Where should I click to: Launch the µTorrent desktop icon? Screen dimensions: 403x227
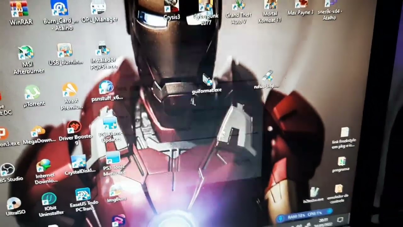coord(34,96)
